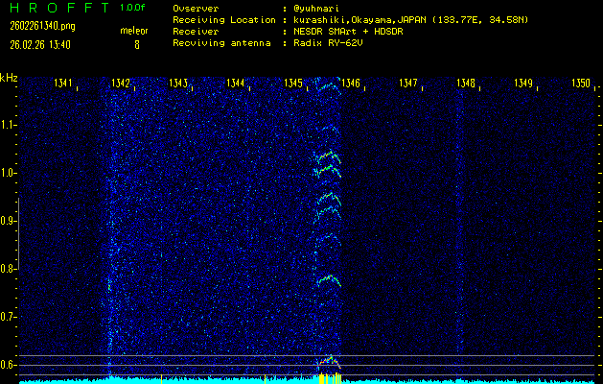The image size is (603, 384).
Task: Click the 1.1 kHz axis tick label
Action: tap(7, 125)
